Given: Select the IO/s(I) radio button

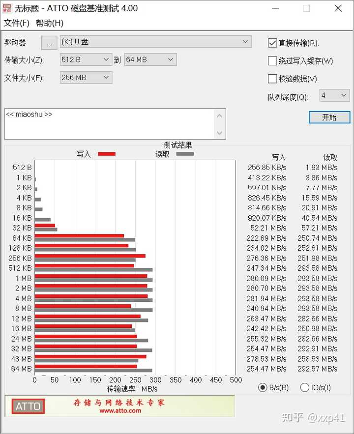Looking at the screenshot, I should coord(304,387).
